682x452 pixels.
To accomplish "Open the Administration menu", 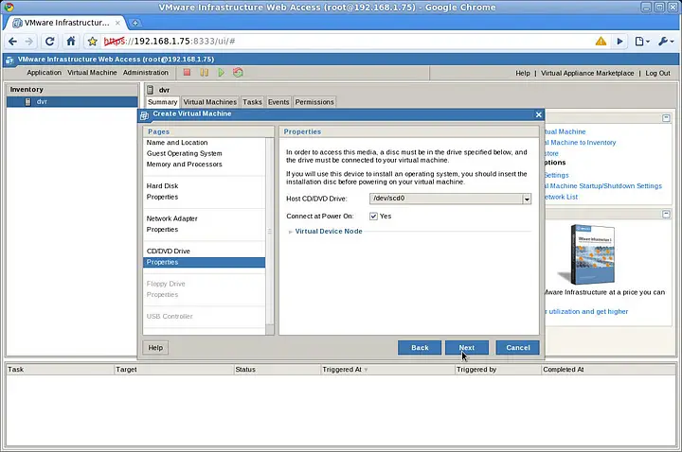I will pos(145,73).
